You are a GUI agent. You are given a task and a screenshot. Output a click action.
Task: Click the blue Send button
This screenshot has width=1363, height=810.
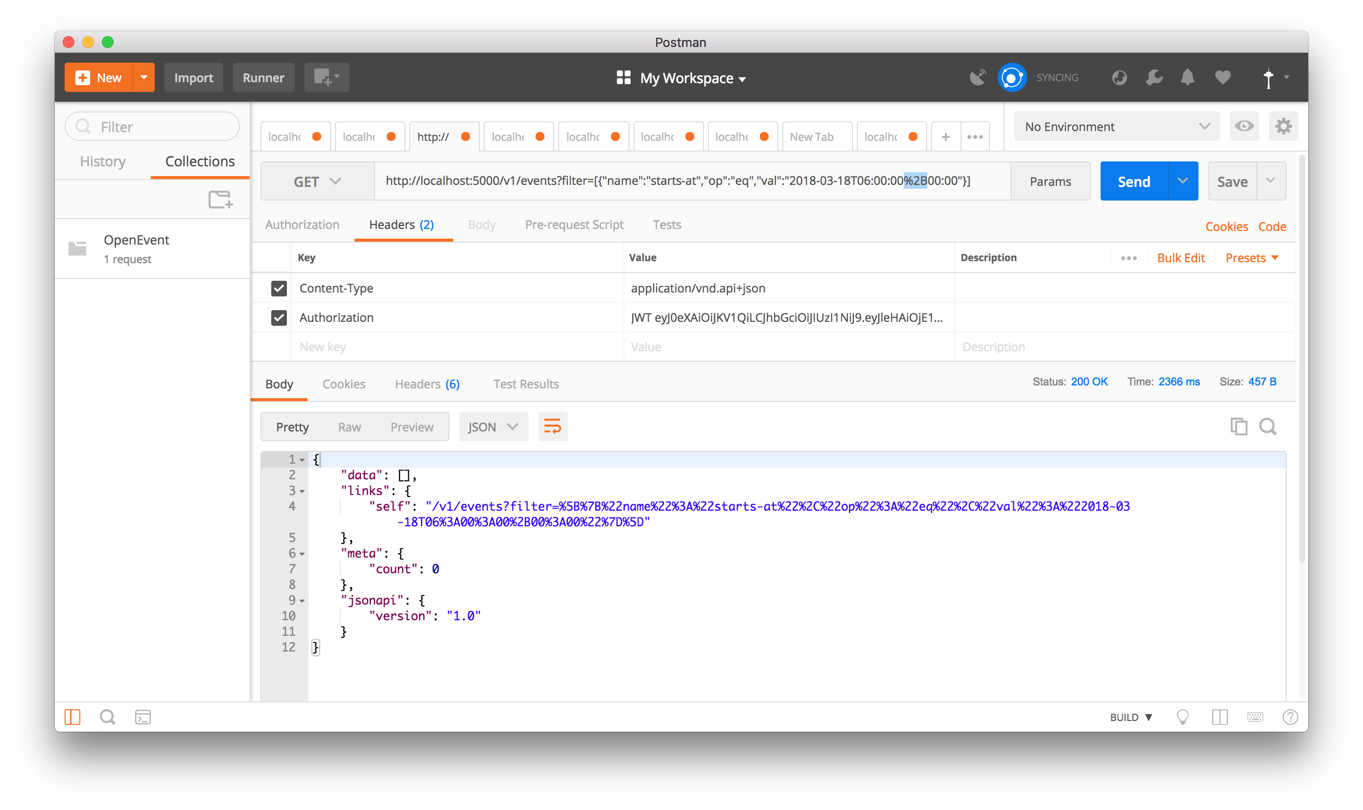(1133, 181)
